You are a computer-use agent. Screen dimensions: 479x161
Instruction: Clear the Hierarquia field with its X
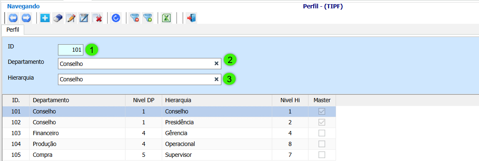pyautogui.click(x=216, y=79)
